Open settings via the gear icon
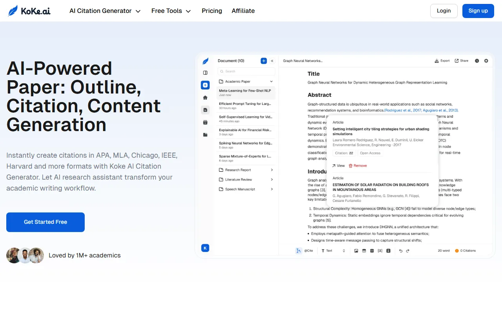The height and width of the screenshot is (313, 502). point(486,61)
